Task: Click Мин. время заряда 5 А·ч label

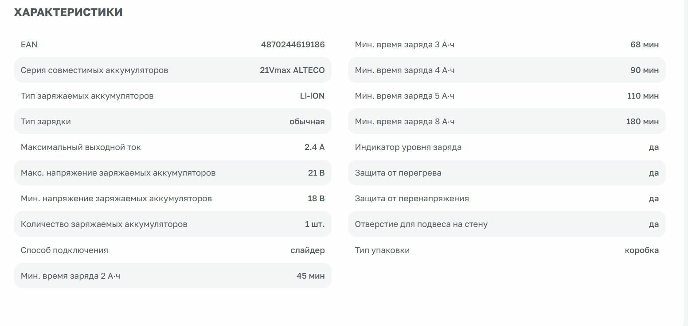Action: point(404,96)
